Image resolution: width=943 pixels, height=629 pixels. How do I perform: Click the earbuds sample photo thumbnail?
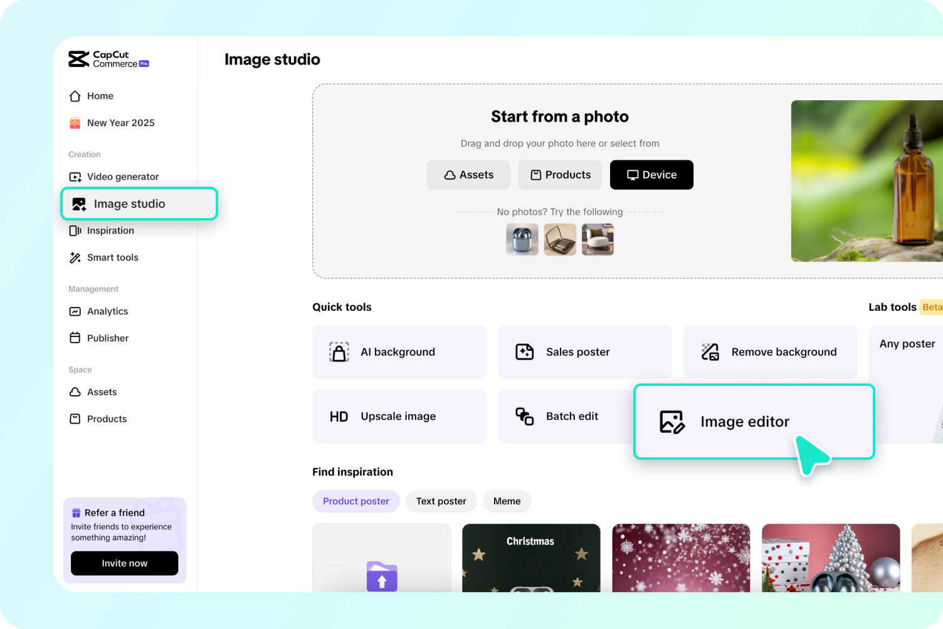click(522, 239)
